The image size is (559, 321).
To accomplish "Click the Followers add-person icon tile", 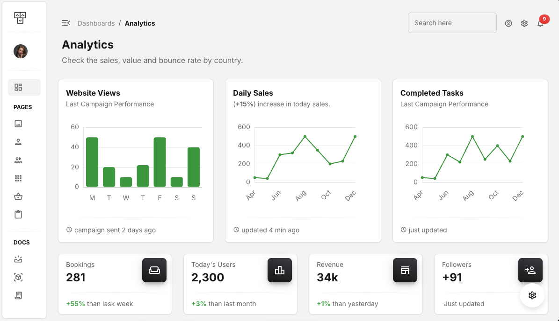I will coord(530,270).
